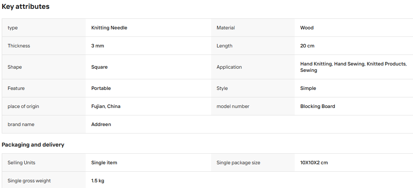Click the Thickness label

(x=19, y=46)
